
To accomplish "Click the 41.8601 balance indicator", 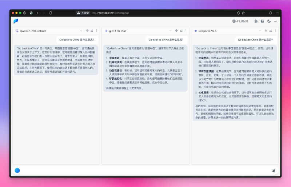I will coord(240,21).
